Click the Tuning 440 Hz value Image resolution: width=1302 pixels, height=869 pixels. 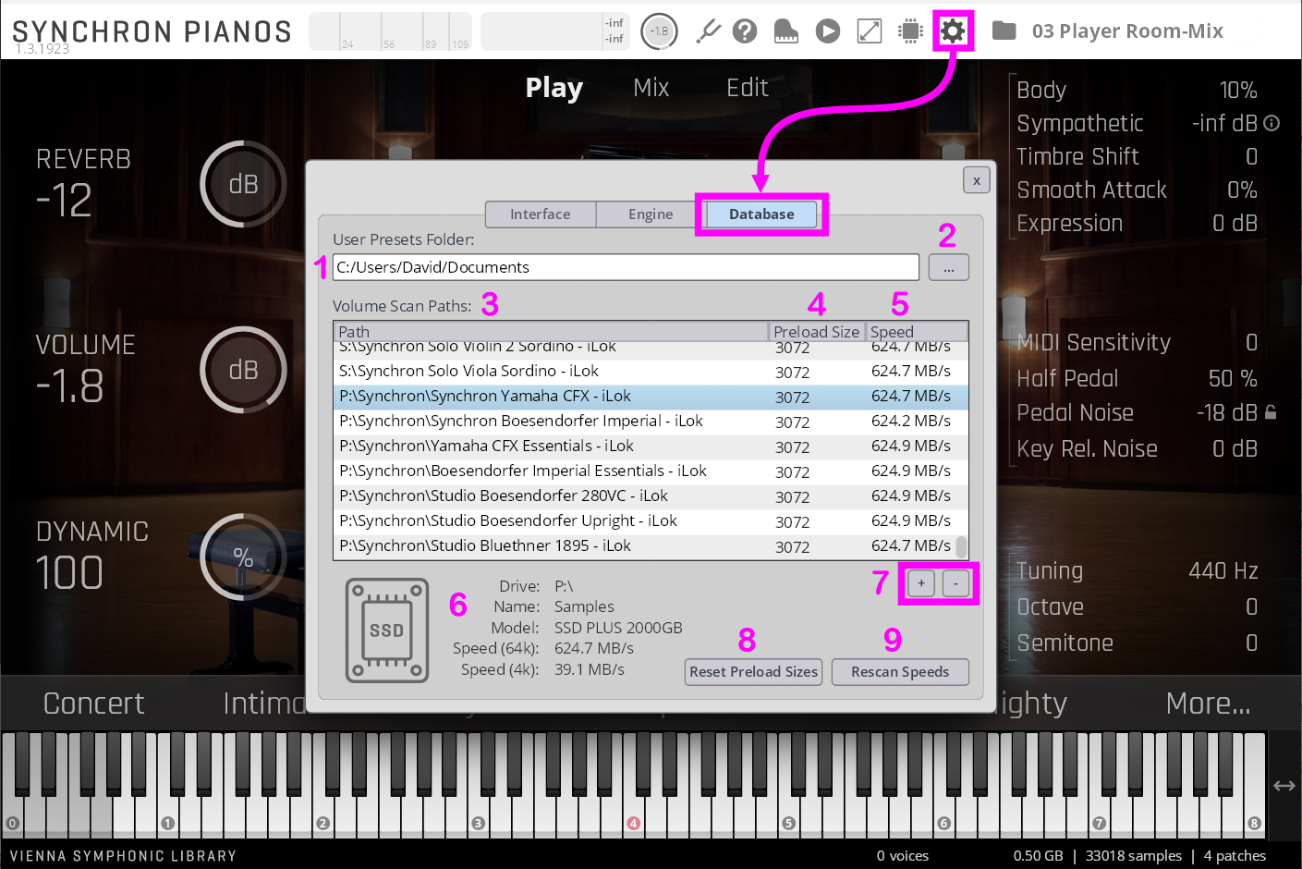(x=1223, y=571)
